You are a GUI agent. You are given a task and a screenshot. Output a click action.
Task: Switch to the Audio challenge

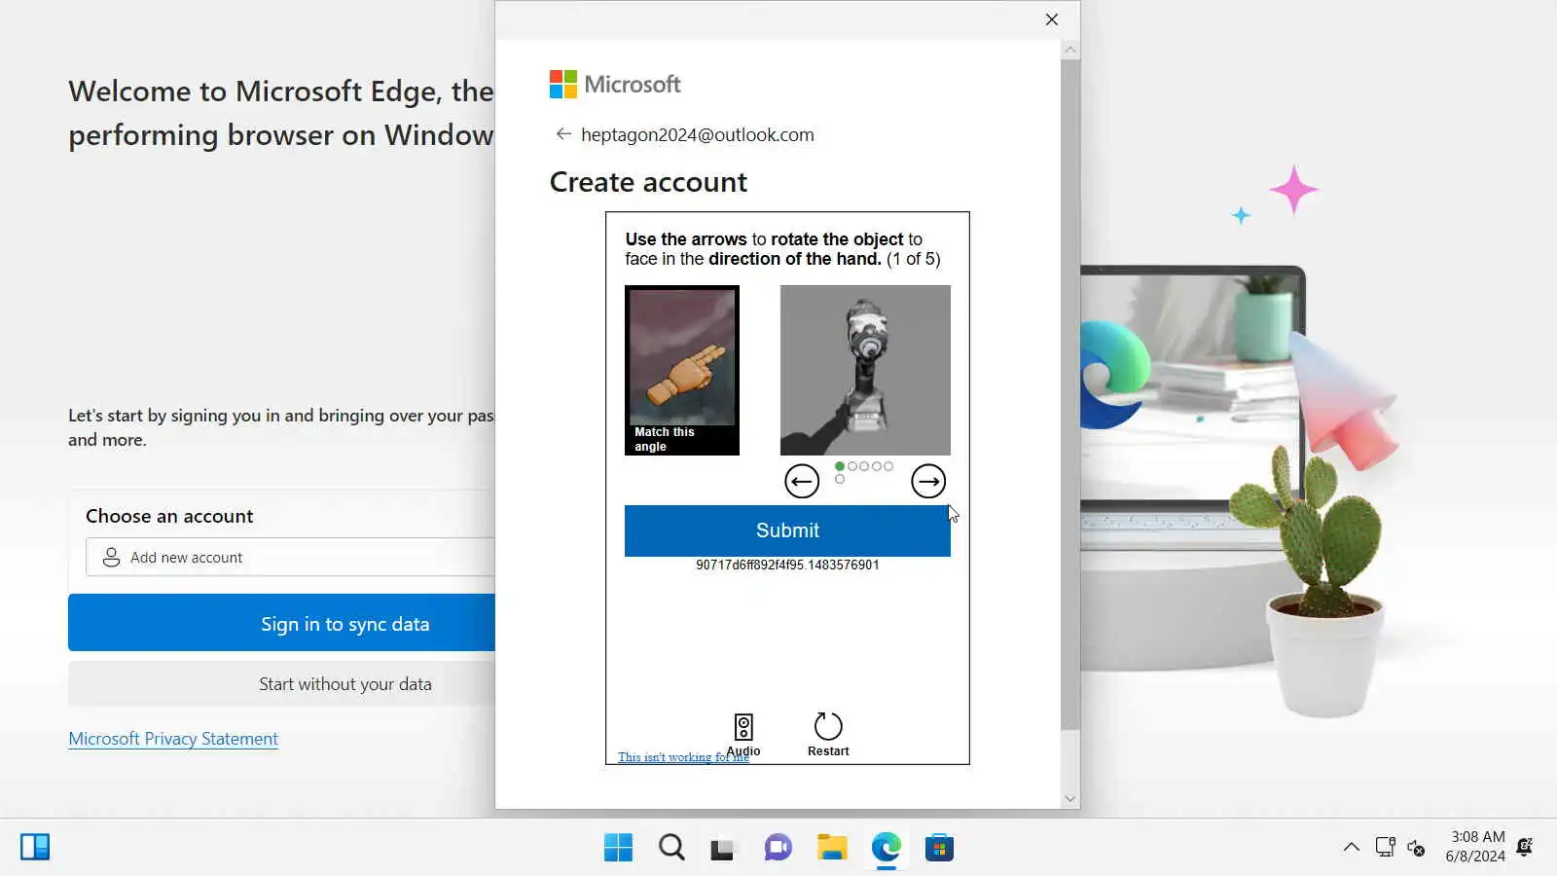(x=743, y=735)
